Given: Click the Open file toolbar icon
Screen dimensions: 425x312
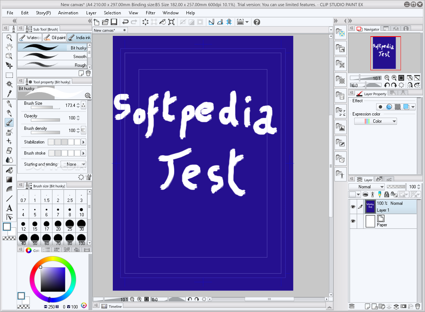Looking at the screenshot, I should [105, 22].
